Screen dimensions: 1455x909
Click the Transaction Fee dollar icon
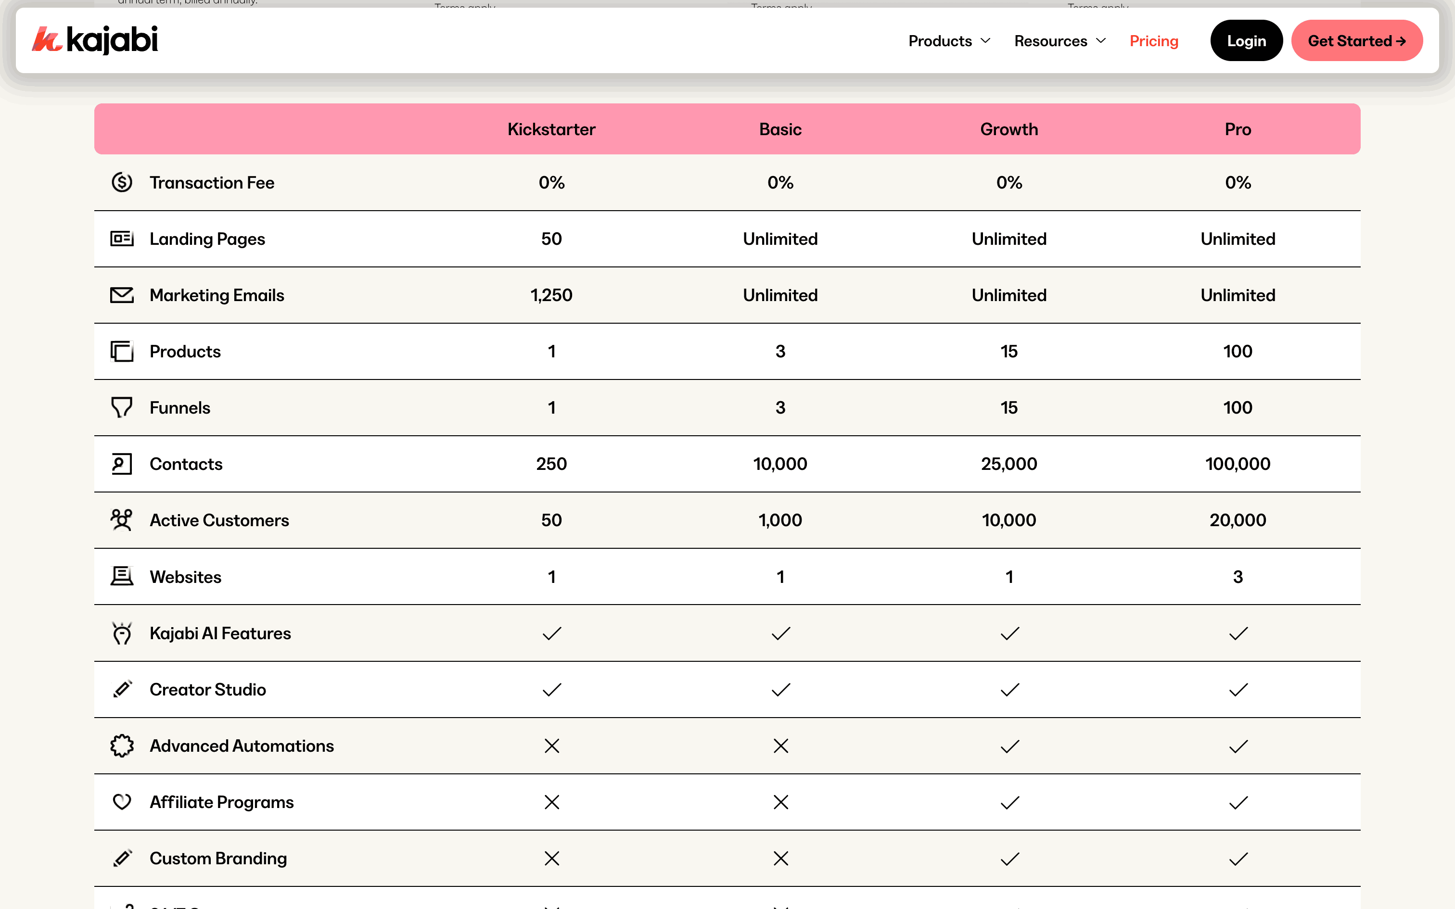pyautogui.click(x=122, y=182)
